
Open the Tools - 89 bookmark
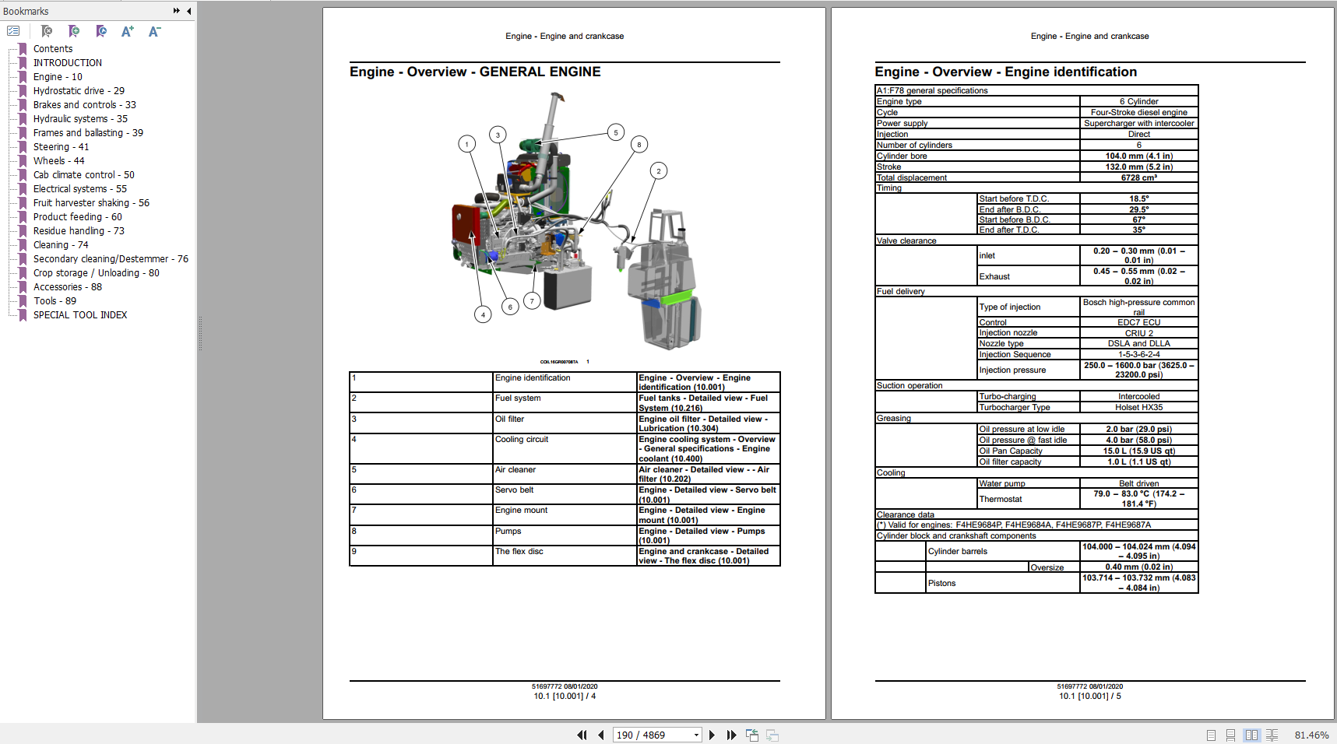click(x=55, y=300)
